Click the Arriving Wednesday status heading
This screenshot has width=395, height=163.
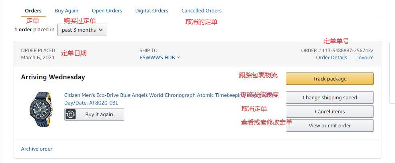(x=53, y=77)
